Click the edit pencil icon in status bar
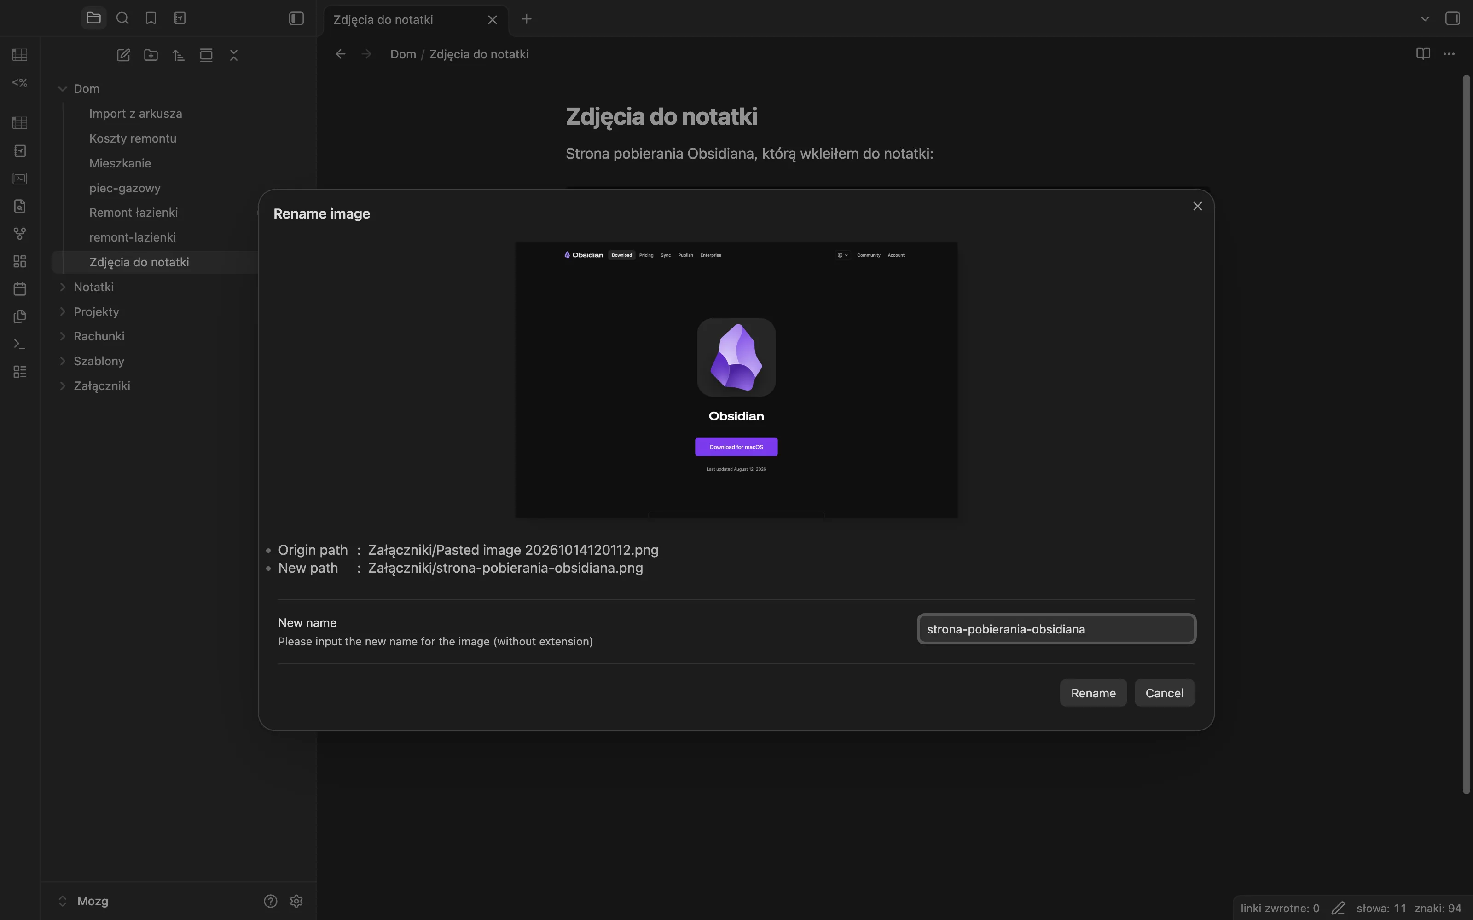The image size is (1473, 920). 1337,908
